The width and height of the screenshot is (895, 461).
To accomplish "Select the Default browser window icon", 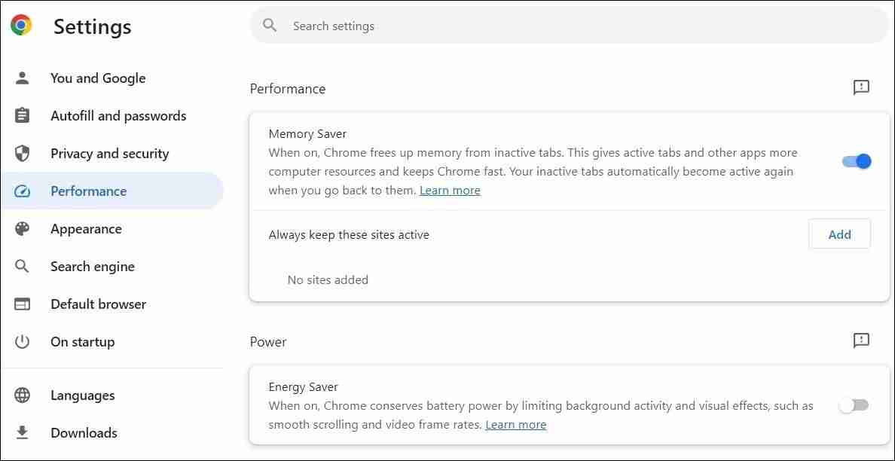I will pyautogui.click(x=23, y=304).
